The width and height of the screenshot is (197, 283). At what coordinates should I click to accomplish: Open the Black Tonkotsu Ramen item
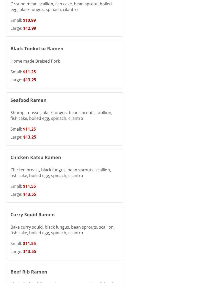pyautogui.click(x=37, y=49)
